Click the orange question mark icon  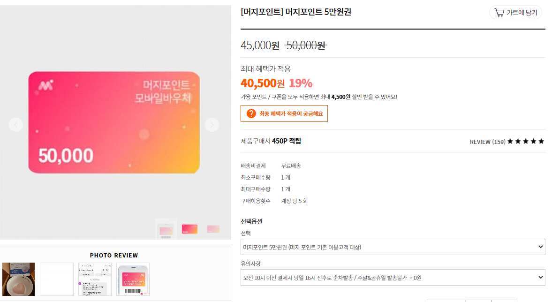[x=251, y=113]
